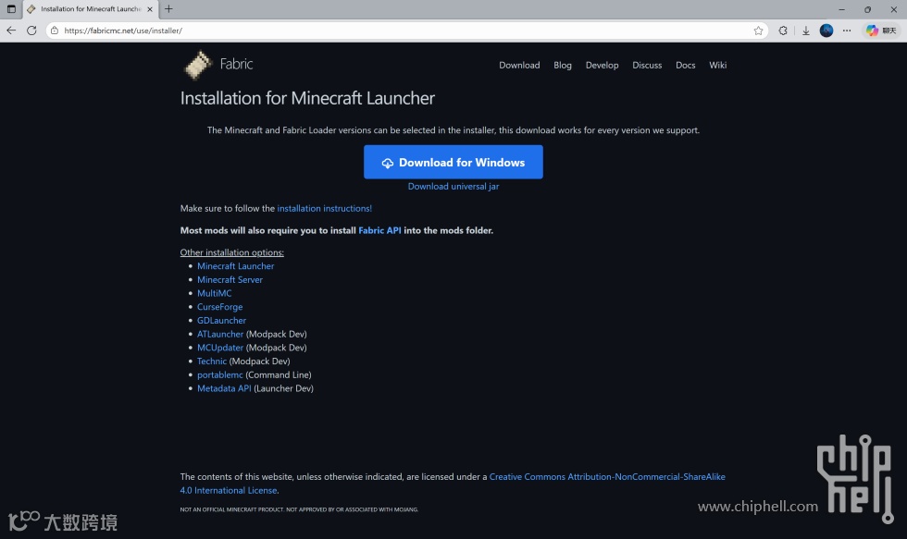Bookmark this page with the star icon
The image size is (907, 539).
(x=758, y=31)
